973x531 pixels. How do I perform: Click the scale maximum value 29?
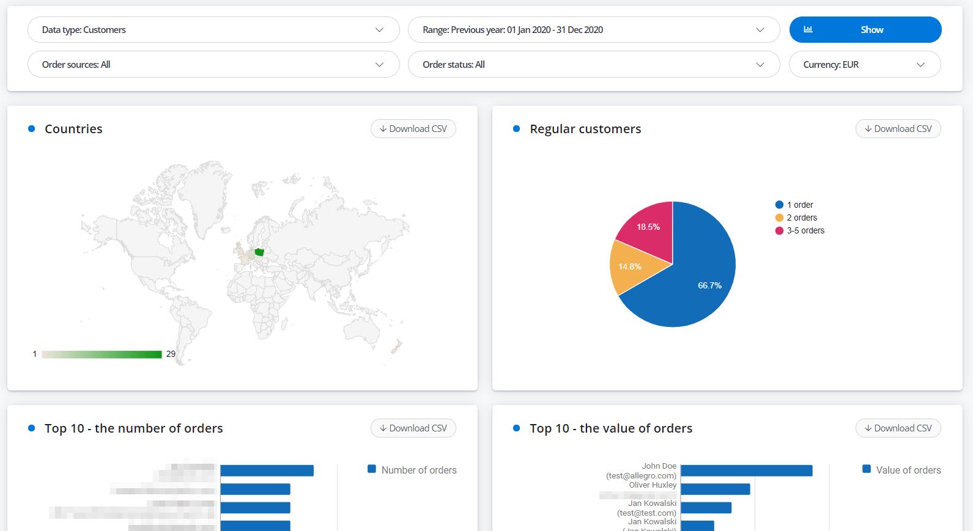click(x=171, y=354)
